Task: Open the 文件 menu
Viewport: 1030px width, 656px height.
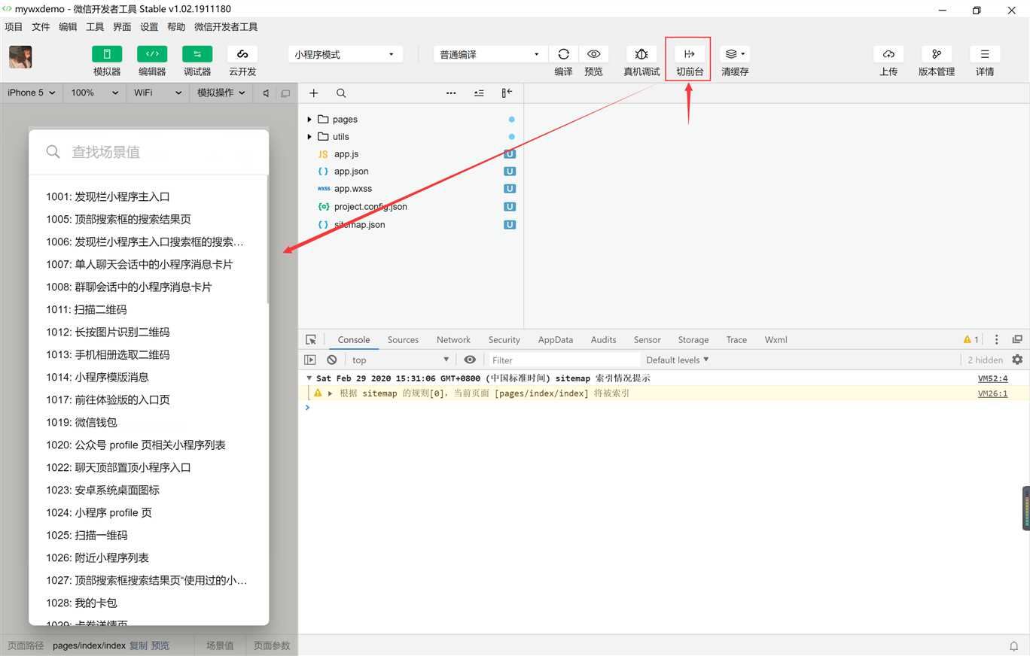Action: [41, 27]
